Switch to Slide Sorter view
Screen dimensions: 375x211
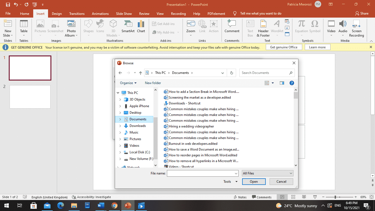(293, 197)
